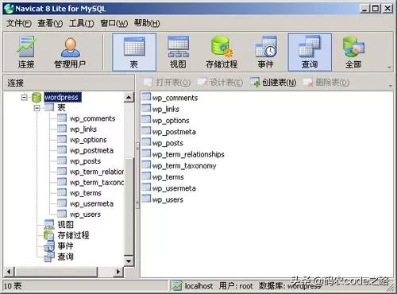Image resolution: width=397 pixels, height=294 pixels.
Task: Expand main toolbar overflow arrow
Action: pyautogui.click(x=389, y=68)
